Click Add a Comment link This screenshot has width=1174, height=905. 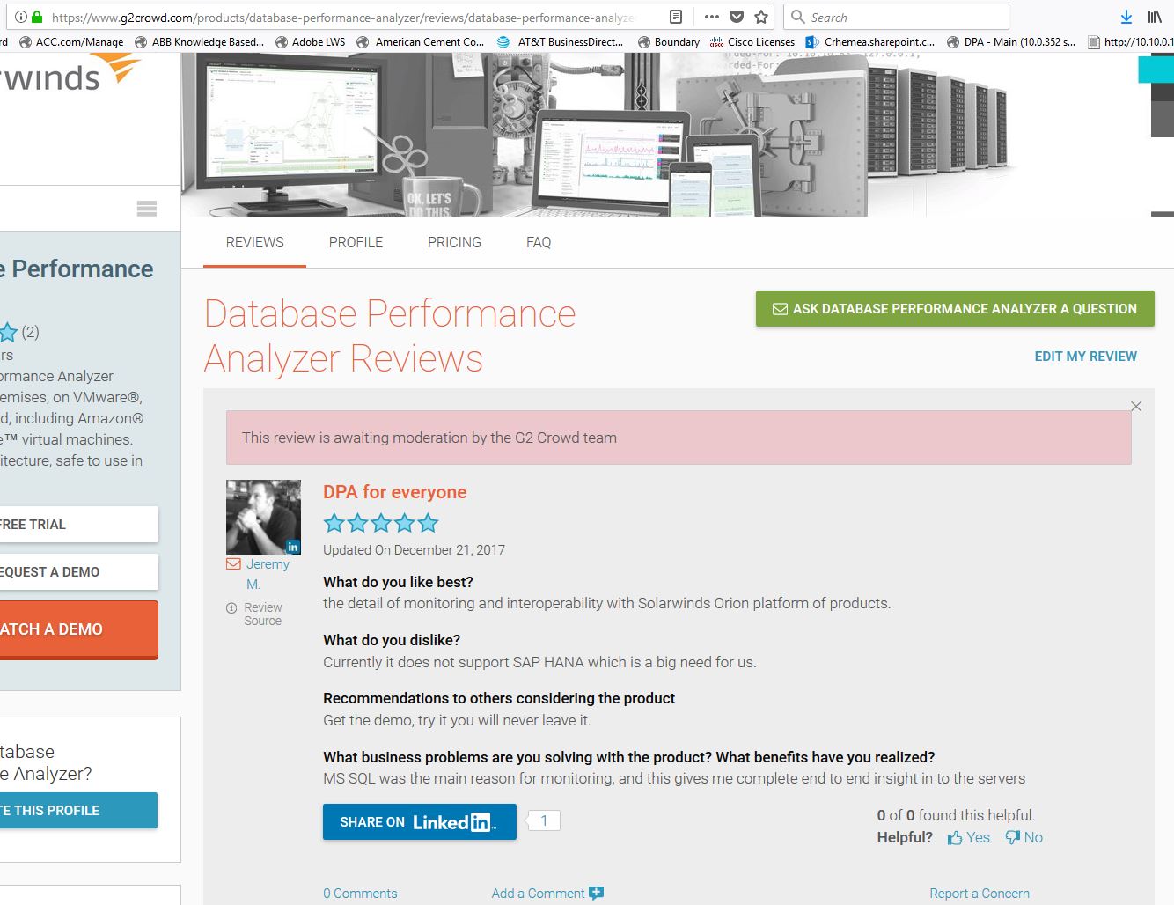point(547,894)
